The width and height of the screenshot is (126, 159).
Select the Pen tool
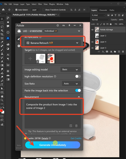click(2, 81)
